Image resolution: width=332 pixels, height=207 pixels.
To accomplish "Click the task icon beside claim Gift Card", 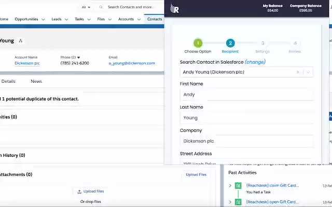I will click(238, 186).
